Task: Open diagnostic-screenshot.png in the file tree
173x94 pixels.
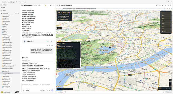Action: pyautogui.click(x=8, y=67)
